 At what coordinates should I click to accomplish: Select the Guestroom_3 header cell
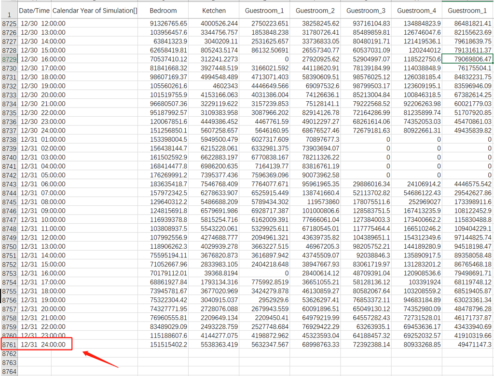pos(366,11)
